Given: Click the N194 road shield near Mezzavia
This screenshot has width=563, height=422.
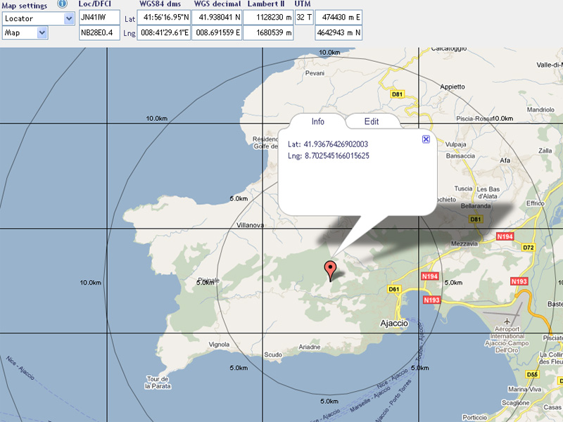Looking at the screenshot, I should (505, 236).
